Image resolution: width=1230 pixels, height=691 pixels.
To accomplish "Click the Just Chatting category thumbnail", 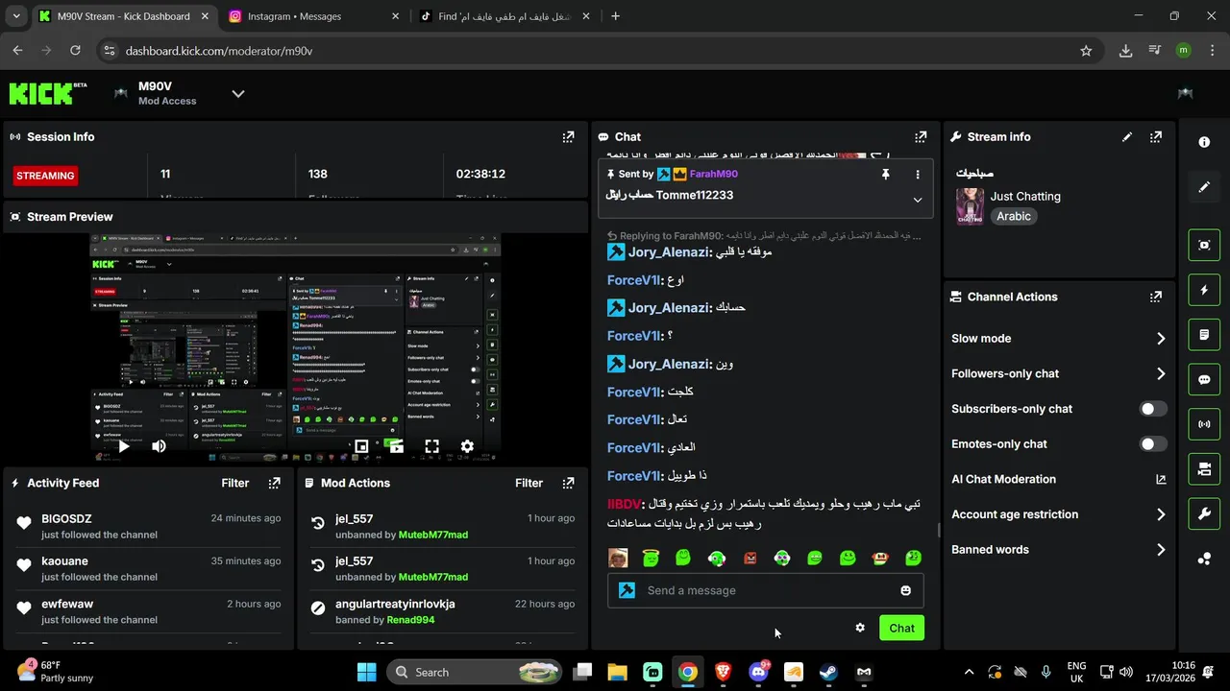I will point(970,206).
